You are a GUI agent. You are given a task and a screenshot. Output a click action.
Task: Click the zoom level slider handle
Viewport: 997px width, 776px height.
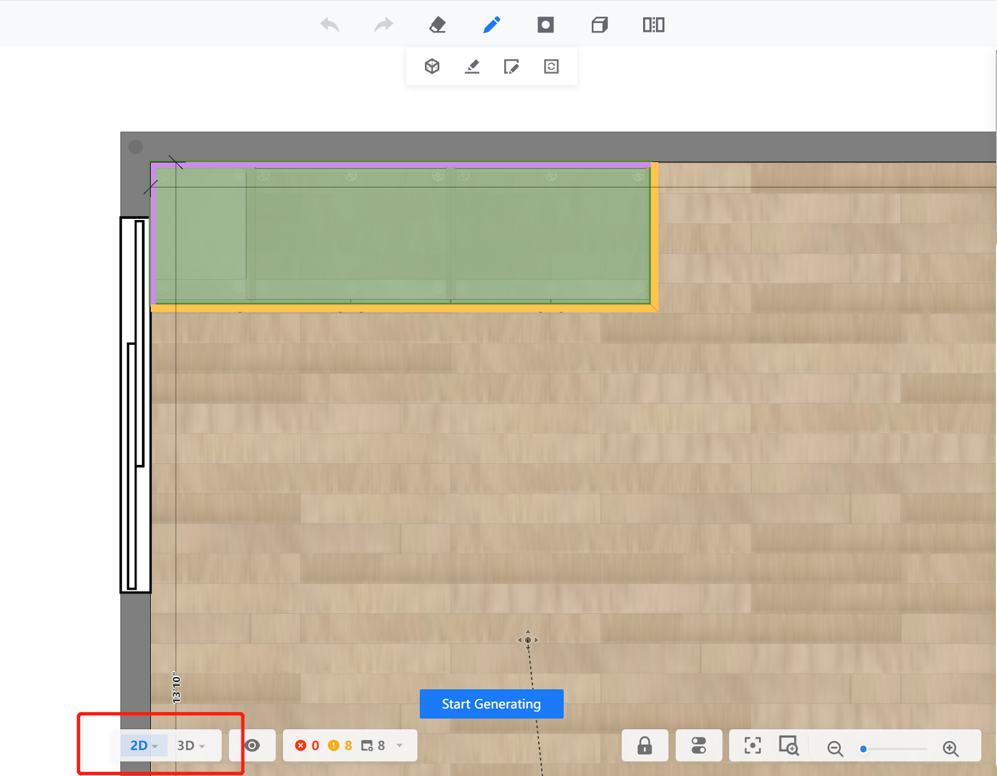pos(863,749)
